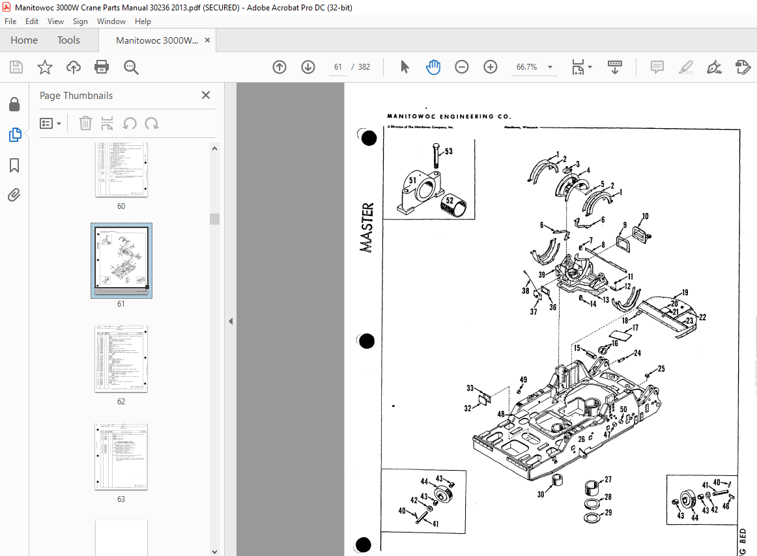Open the Attachments paperclip panel

click(x=14, y=195)
